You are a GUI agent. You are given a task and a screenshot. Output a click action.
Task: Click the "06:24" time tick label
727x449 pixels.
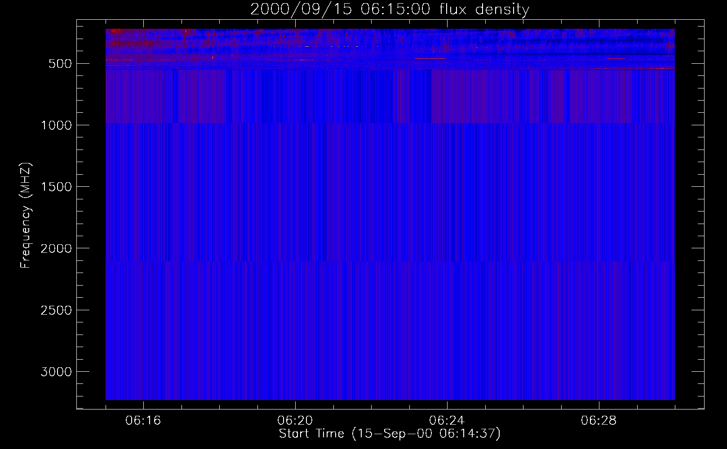pos(447,421)
